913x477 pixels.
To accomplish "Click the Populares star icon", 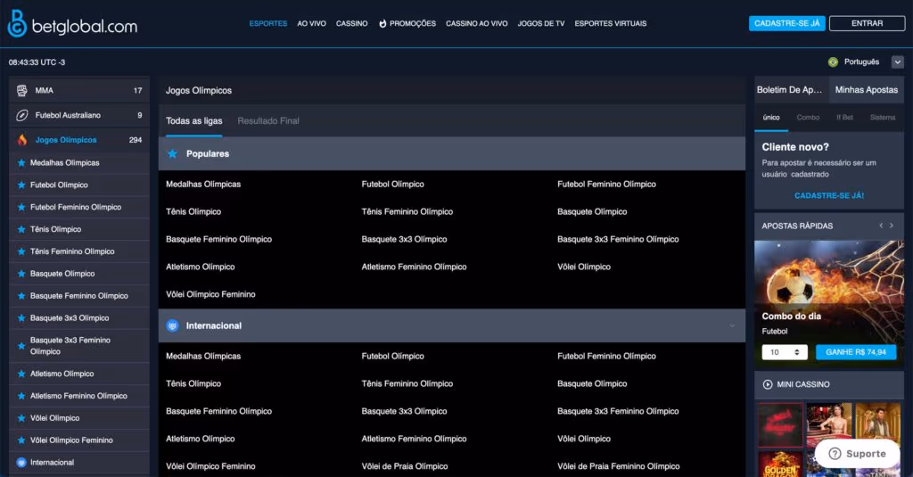I will coord(173,153).
